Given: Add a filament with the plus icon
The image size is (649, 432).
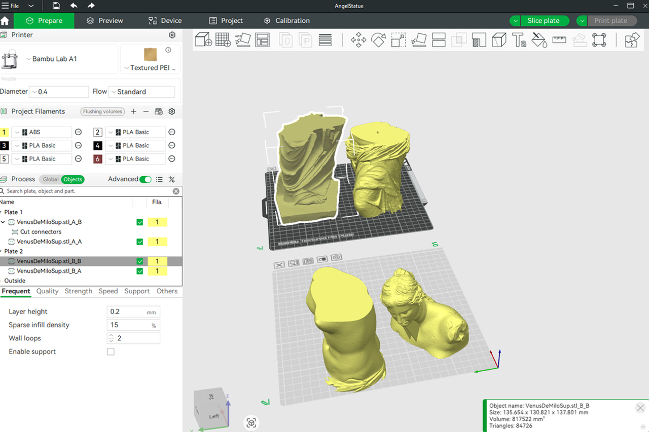Looking at the screenshot, I should click(133, 111).
